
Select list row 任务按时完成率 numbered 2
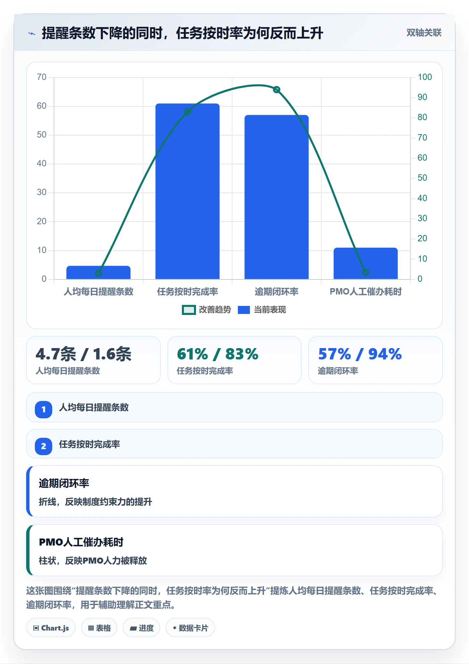click(x=234, y=444)
